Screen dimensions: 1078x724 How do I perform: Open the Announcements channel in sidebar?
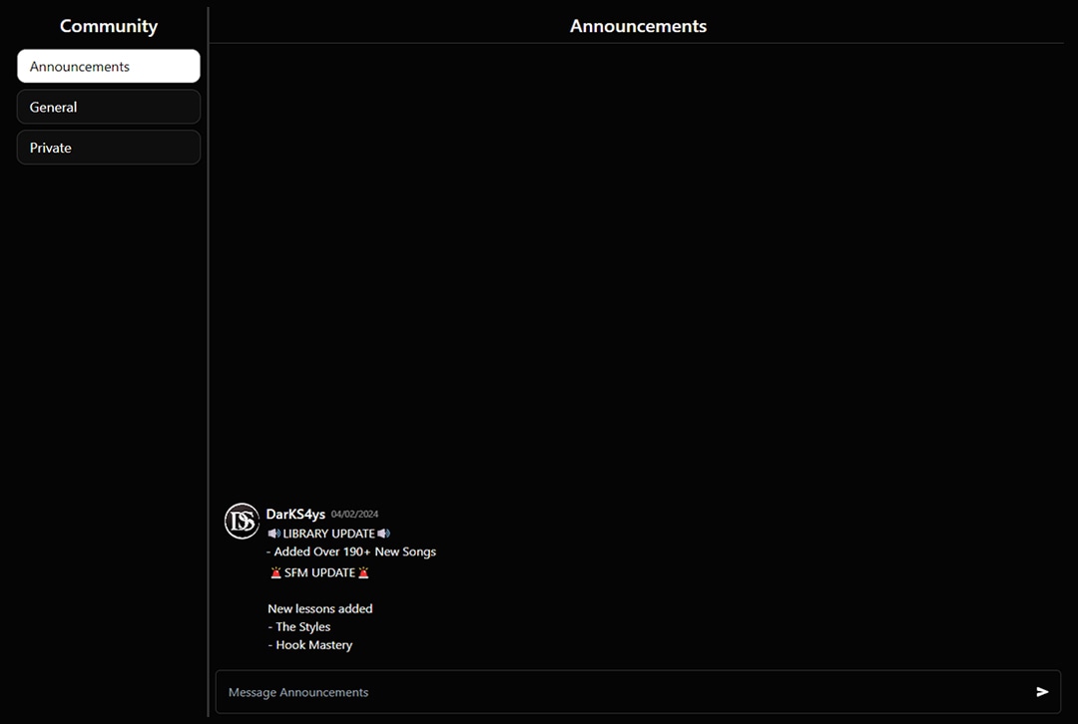pyautogui.click(x=109, y=67)
